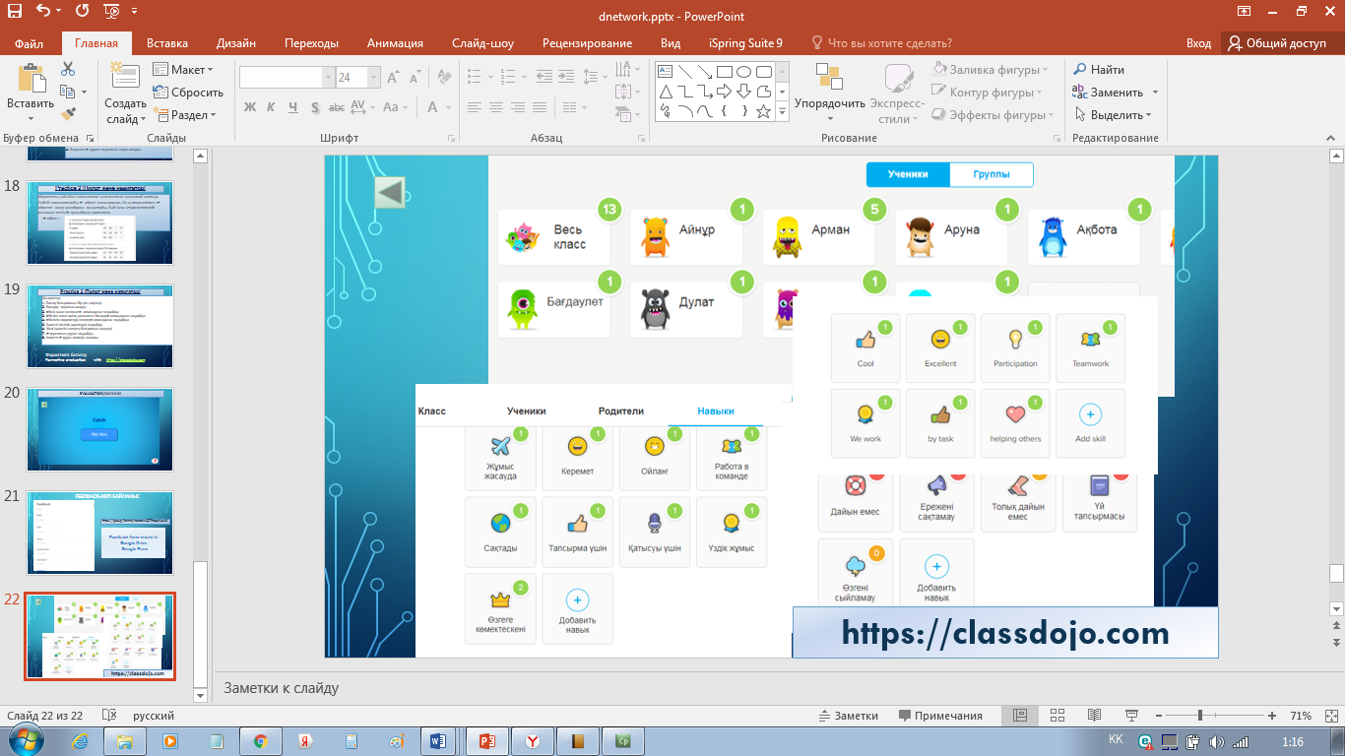
Task: Select slide 20 thumbnail
Action: (x=100, y=429)
